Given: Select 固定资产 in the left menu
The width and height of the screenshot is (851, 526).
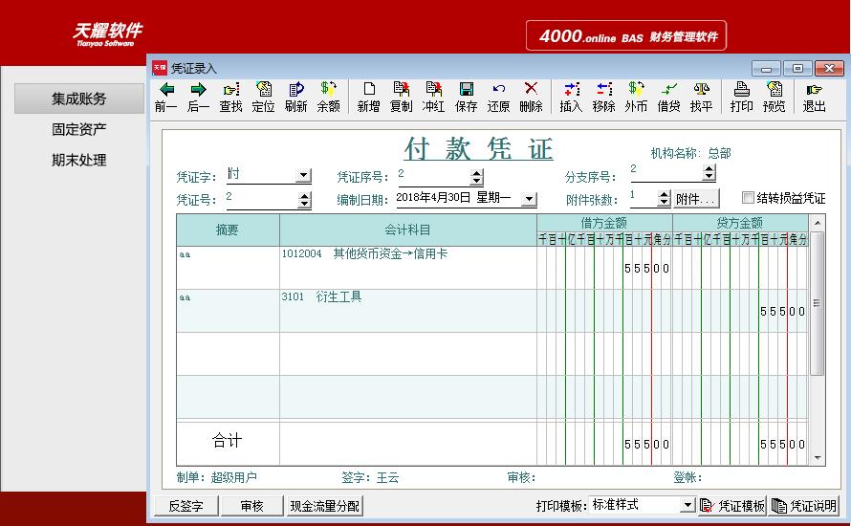Looking at the screenshot, I should (78, 129).
